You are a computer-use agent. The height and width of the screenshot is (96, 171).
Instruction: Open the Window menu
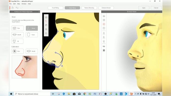tap(24, 4)
